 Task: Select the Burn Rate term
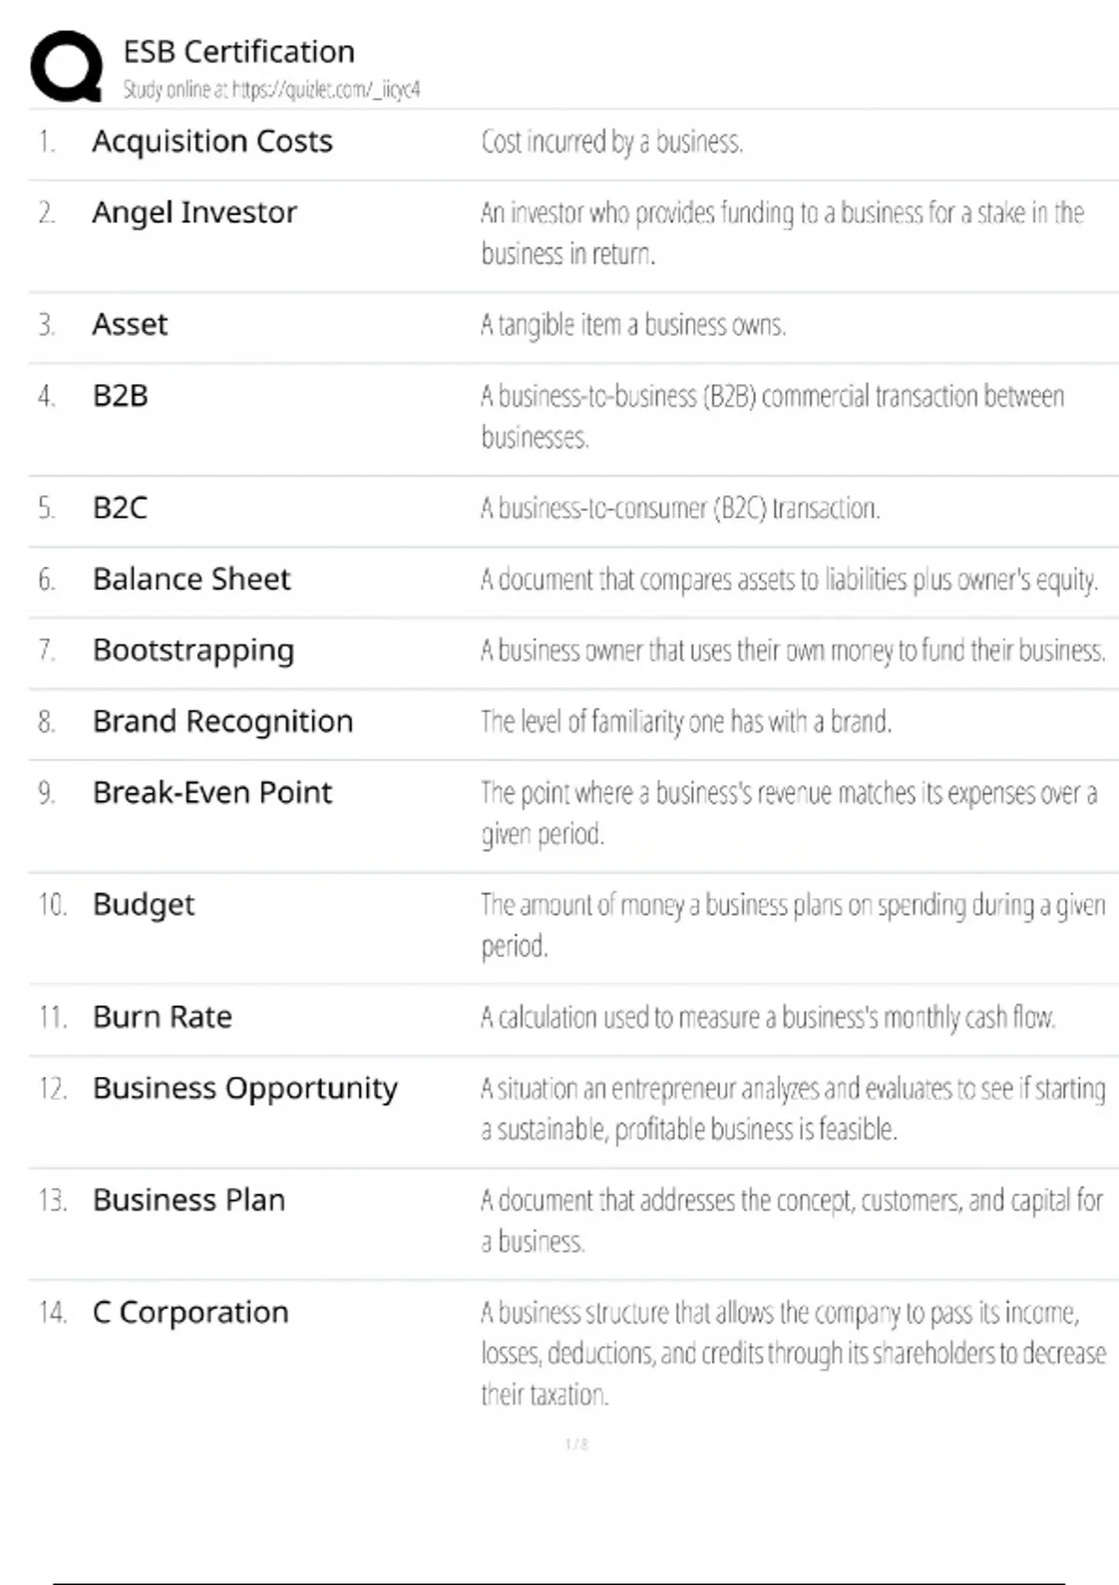tap(162, 1017)
